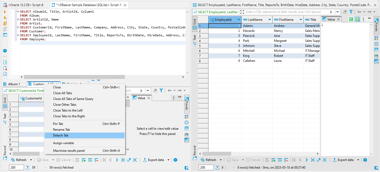
Task: Open Export data dropdown in left results panel
Action: [168, 160]
